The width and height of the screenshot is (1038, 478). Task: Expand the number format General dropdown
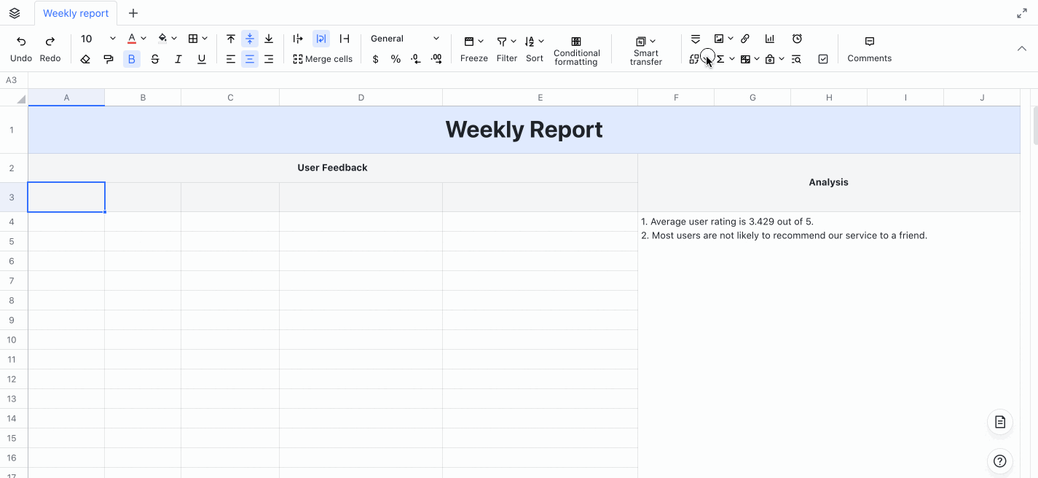coord(436,38)
